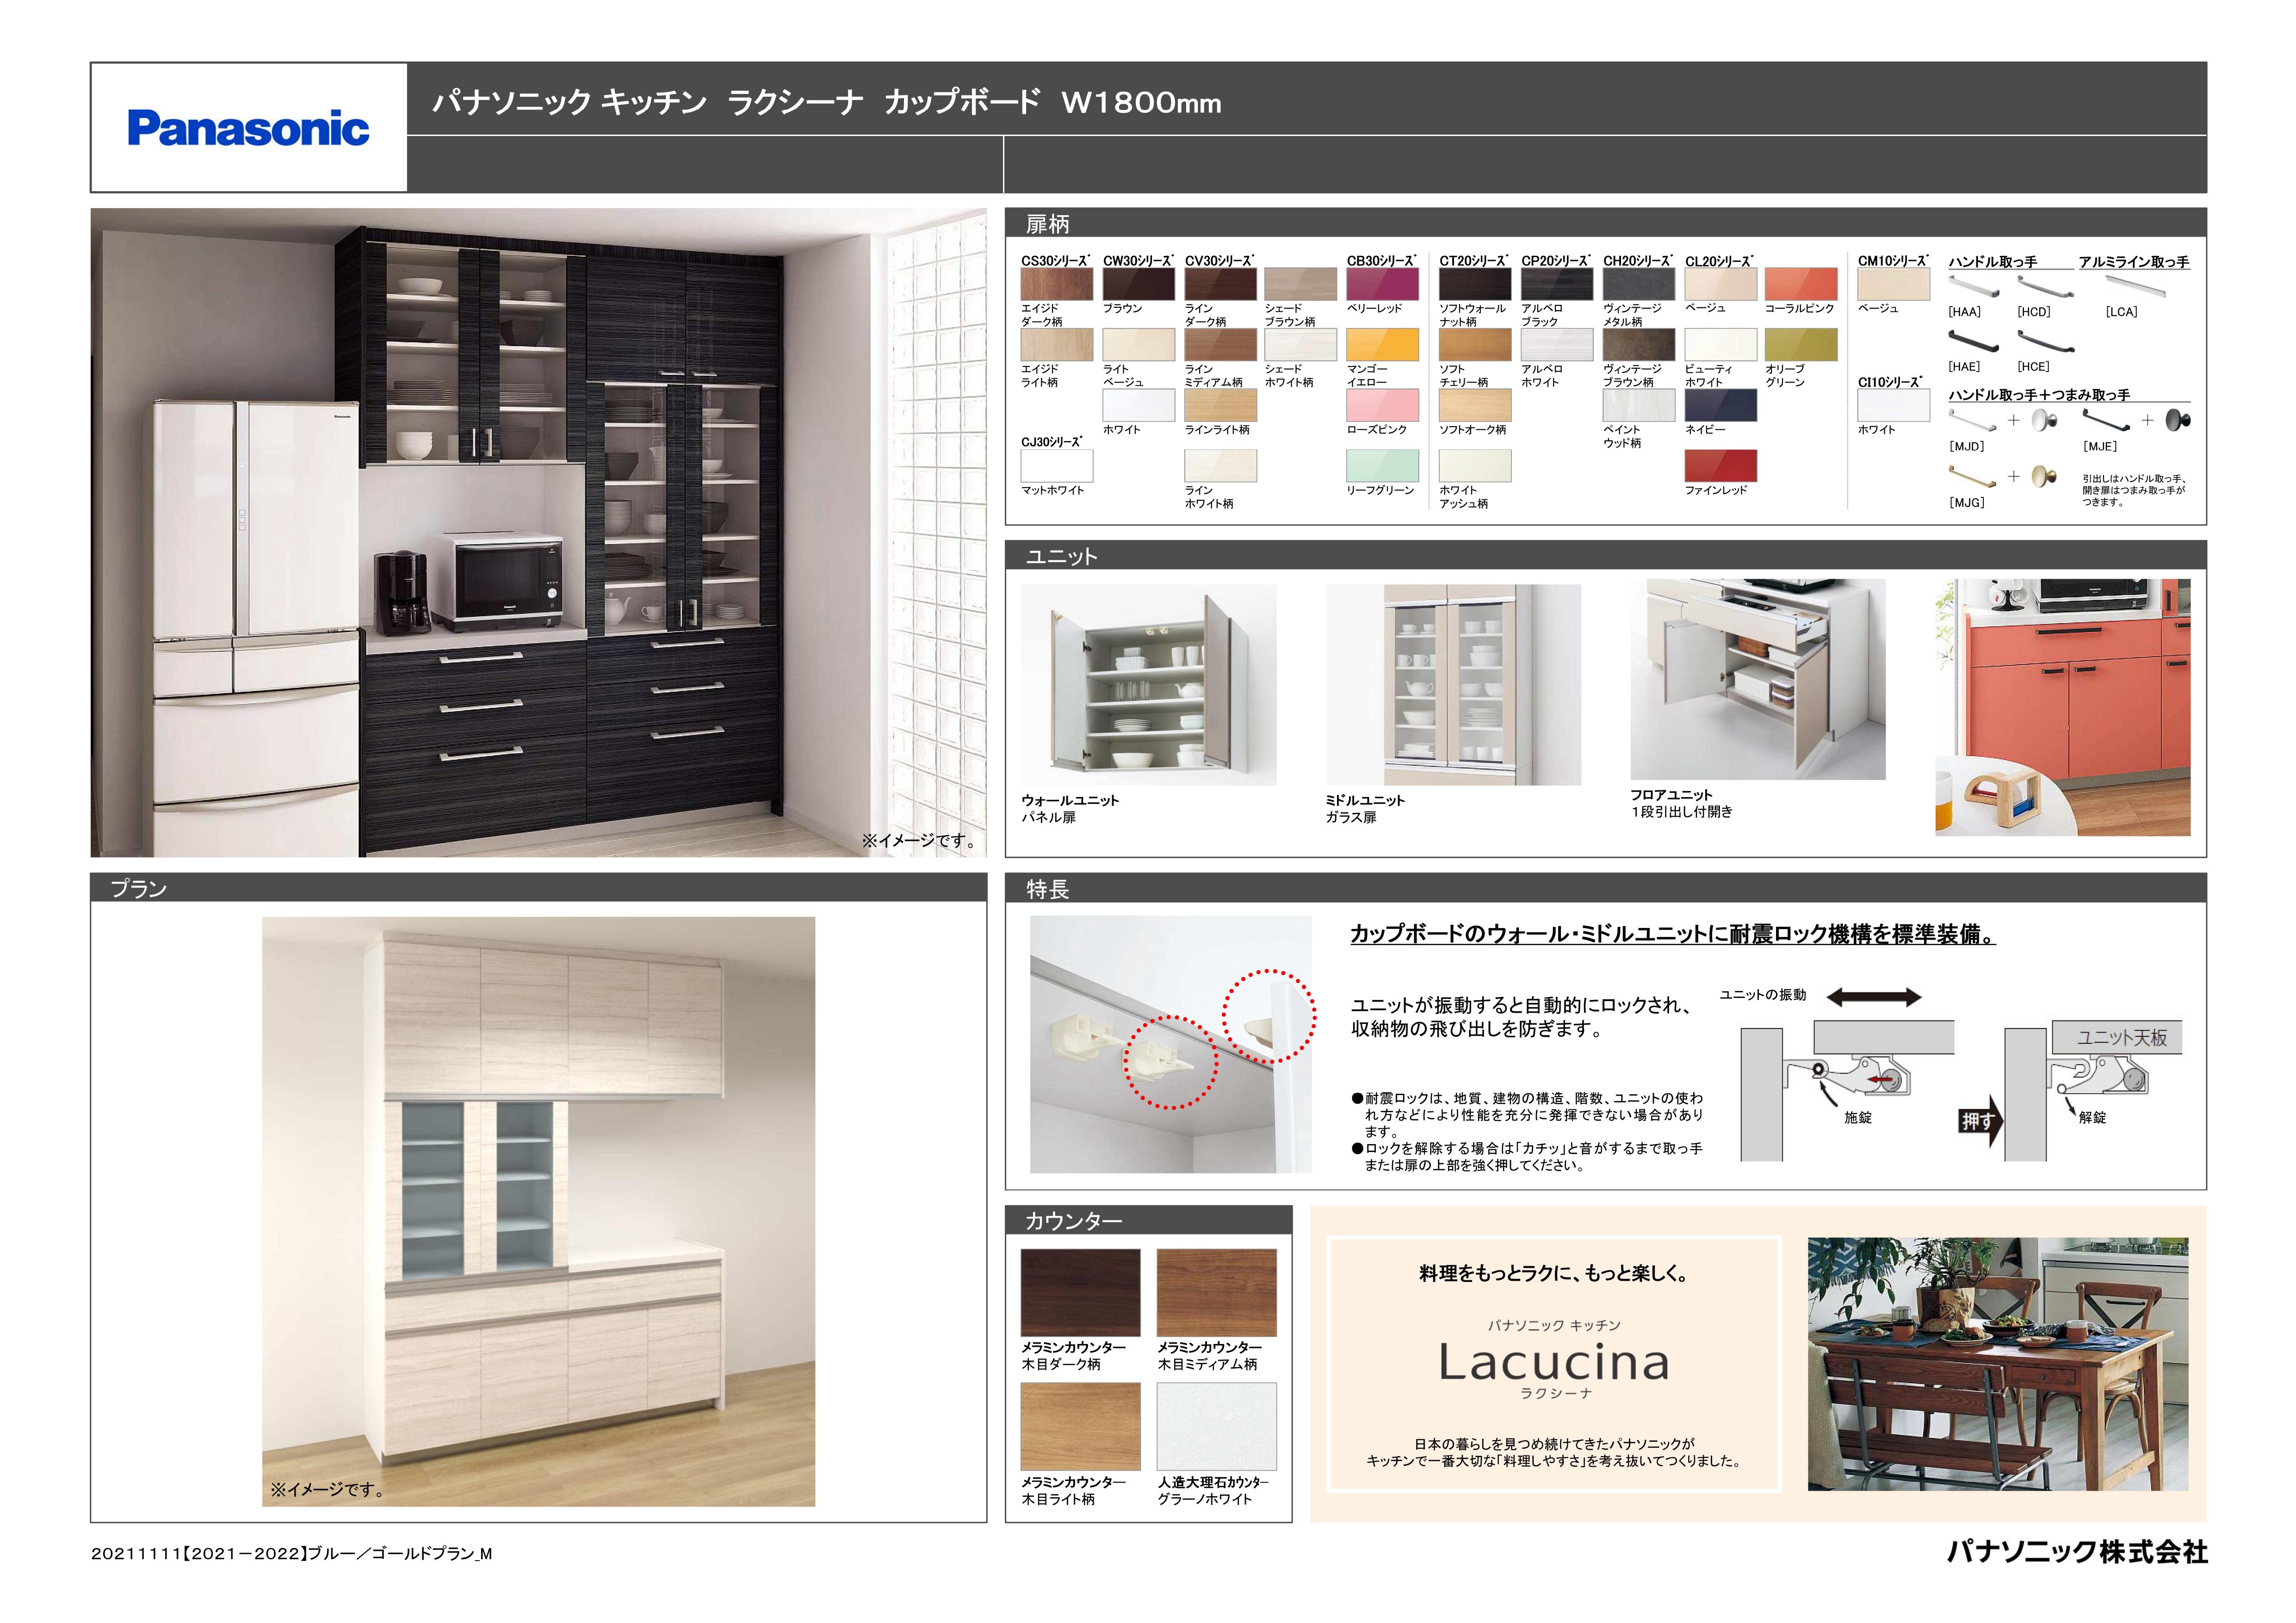Choose the グラーノホワイト artificial marble counter sample
2296x1623 pixels.
pyautogui.click(x=1217, y=1427)
